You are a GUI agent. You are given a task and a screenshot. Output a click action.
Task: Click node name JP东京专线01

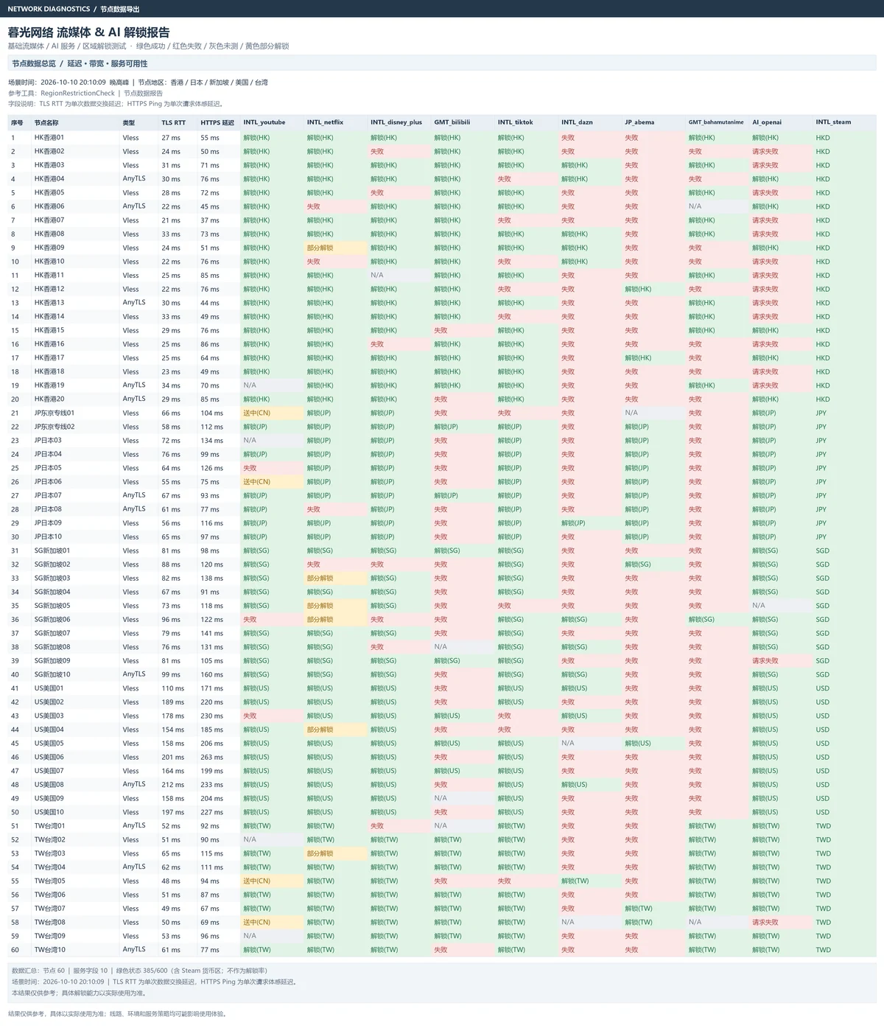55,413
